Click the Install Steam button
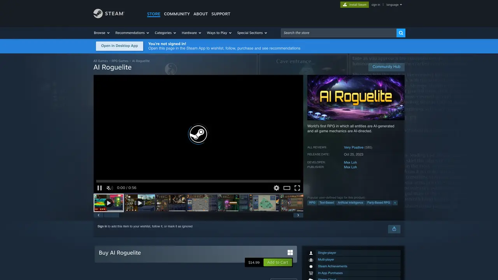 (354, 5)
